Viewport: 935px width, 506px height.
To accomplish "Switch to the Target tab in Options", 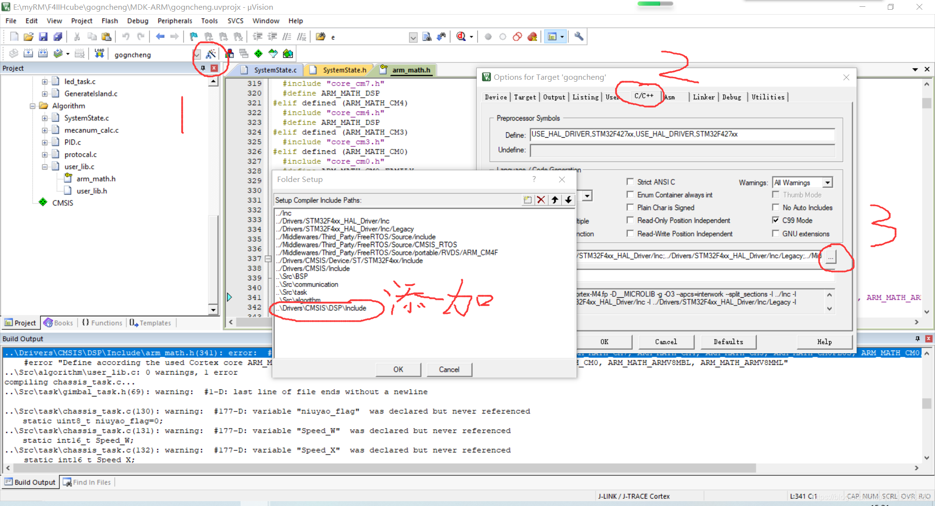I will point(524,97).
